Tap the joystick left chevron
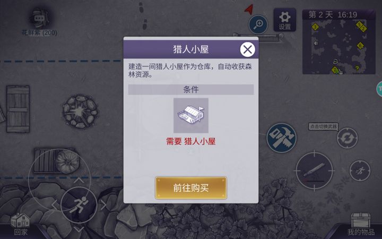Image resolution: width=382 pixels, height=239 pixels. coord(54,205)
